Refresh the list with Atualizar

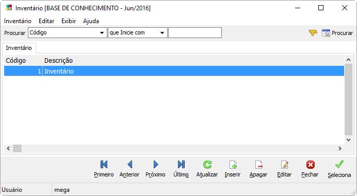tap(207, 169)
